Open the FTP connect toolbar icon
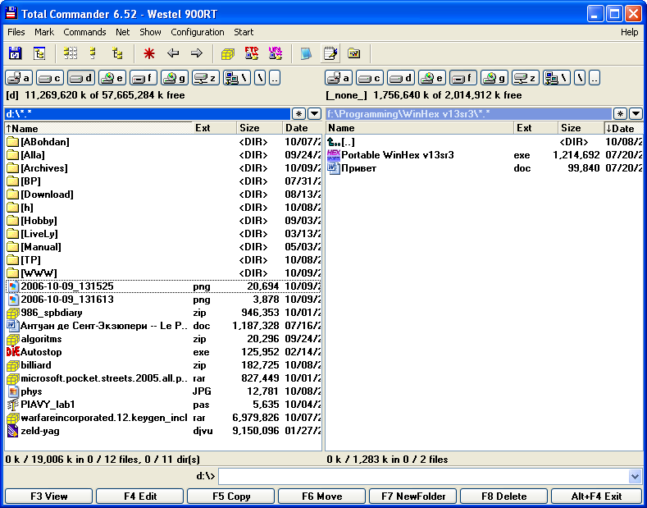647x508 pixels. [x=252, y=53]
